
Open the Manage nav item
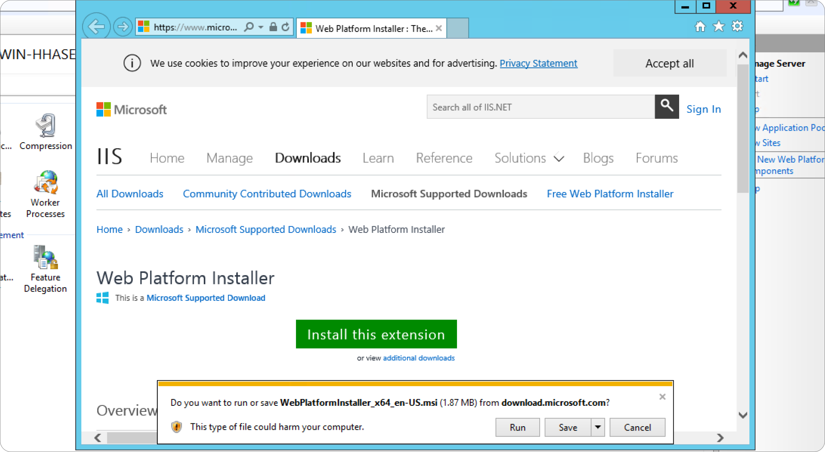click(x=229, y=158)
